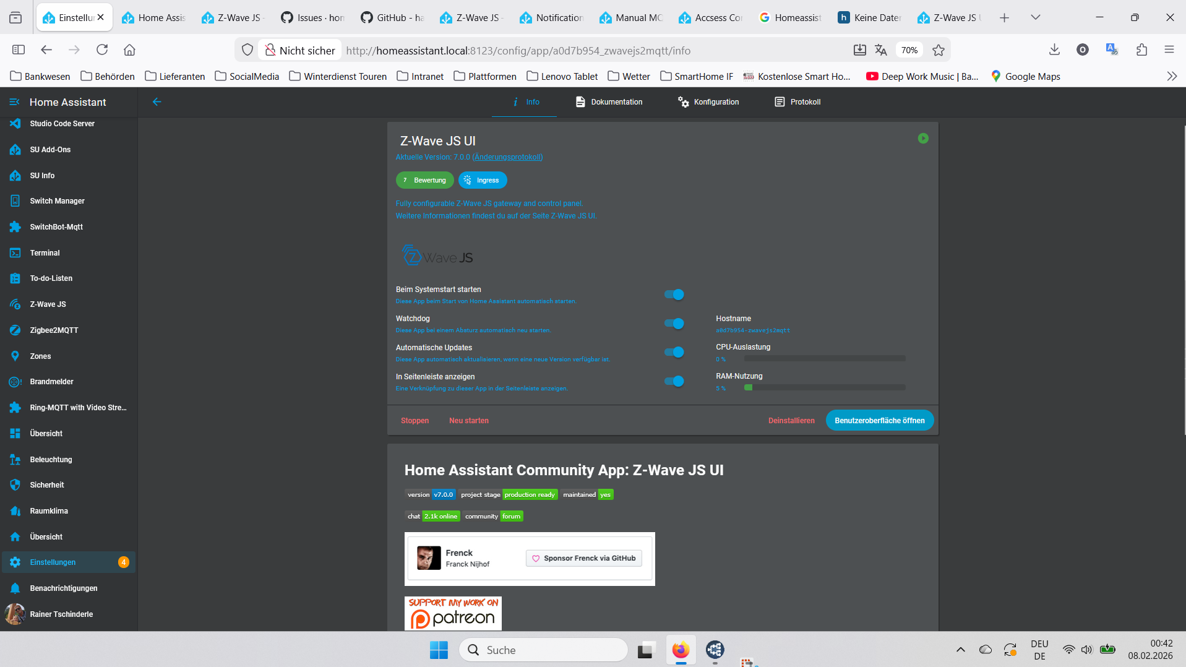This screenshot has height=667, width=1186.
Task: Open the Bankwesen bookmark folder
Action: tap(41, 76)
